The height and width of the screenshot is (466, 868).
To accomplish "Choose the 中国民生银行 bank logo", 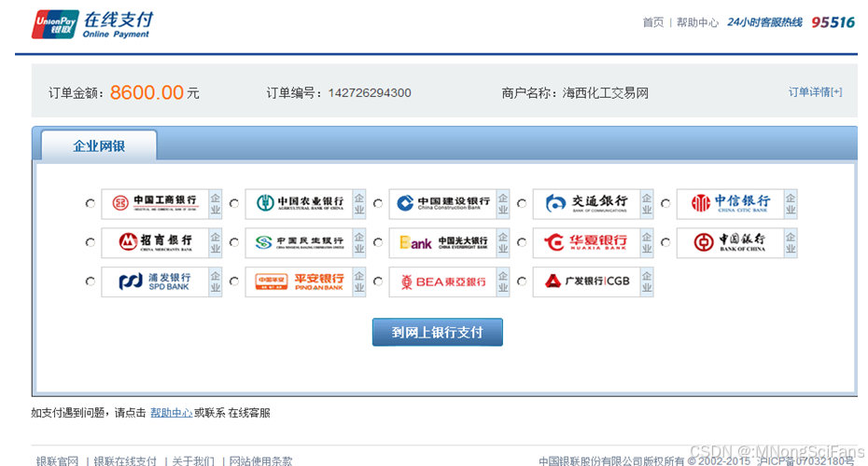I will pyautogui.click(x=299, y=242).
